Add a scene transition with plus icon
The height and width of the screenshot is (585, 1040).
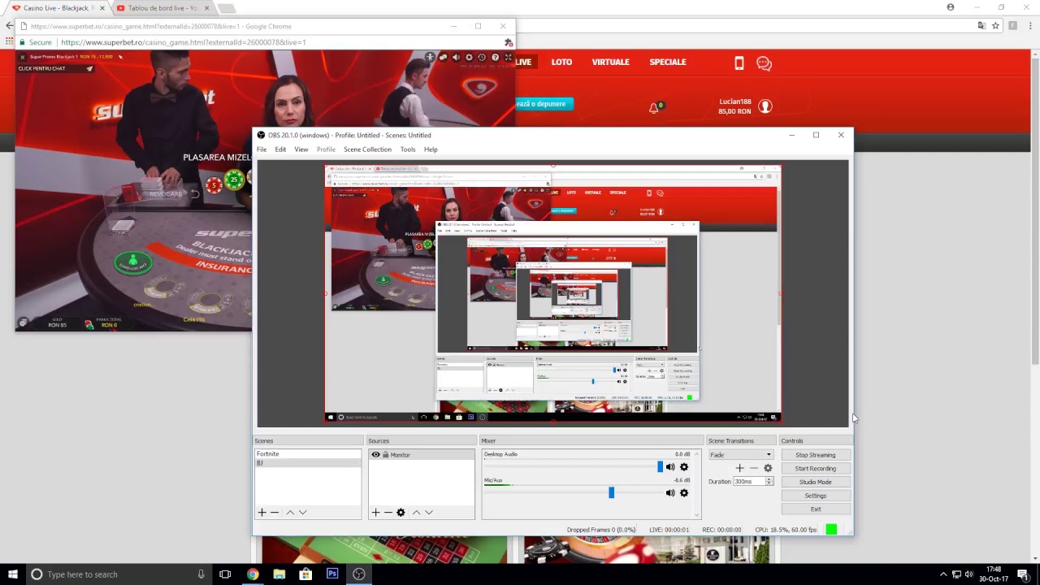tap(739, 468)
